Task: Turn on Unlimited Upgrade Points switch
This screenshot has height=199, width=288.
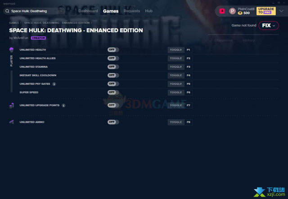Action: tap(113, 105)
